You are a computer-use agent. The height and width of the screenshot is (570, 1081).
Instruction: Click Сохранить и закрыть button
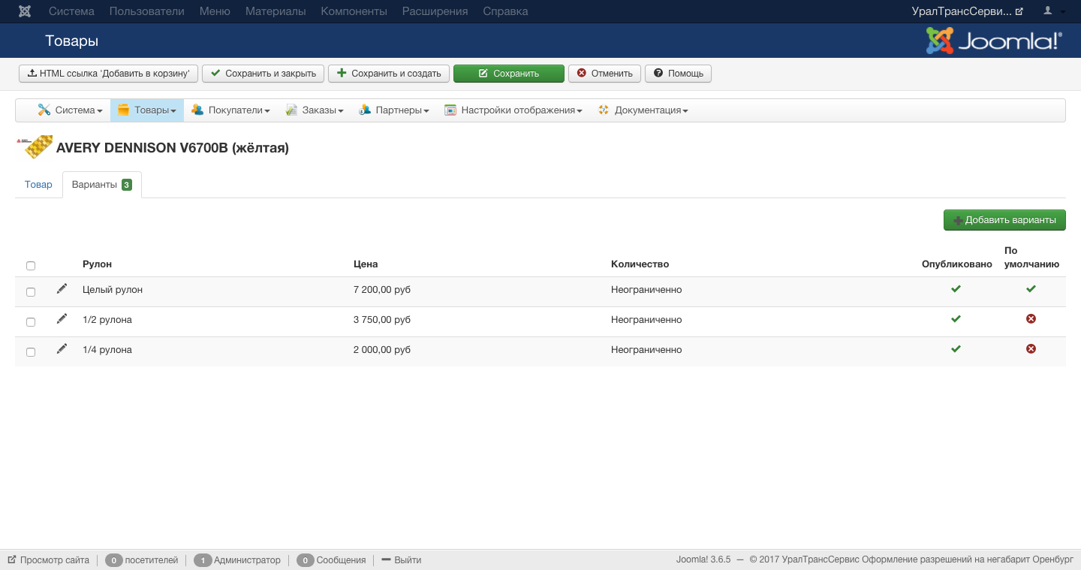click(x=263, y=74)
